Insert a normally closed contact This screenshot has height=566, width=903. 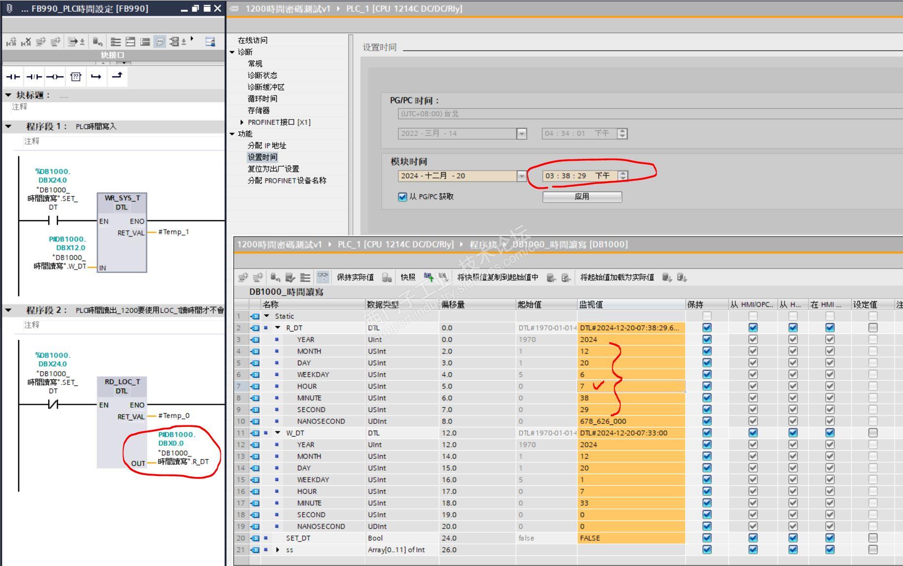[34, 77]
